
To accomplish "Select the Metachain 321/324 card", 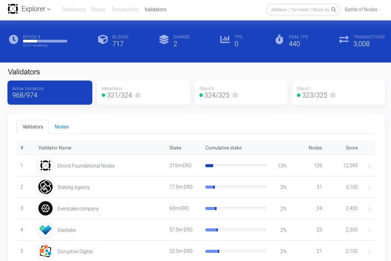I will point(143,92).
